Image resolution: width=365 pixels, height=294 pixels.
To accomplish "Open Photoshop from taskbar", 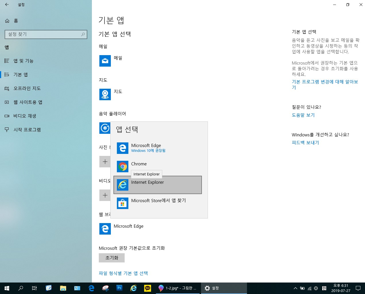I will coord(119,288).
